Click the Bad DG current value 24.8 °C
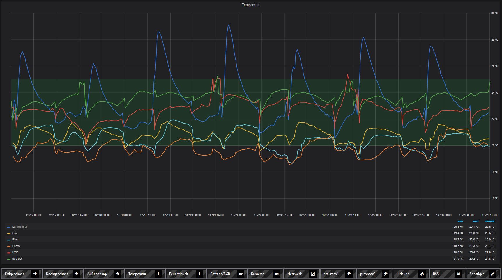Screen dimensions: 502x280 (x=490, y=259)
